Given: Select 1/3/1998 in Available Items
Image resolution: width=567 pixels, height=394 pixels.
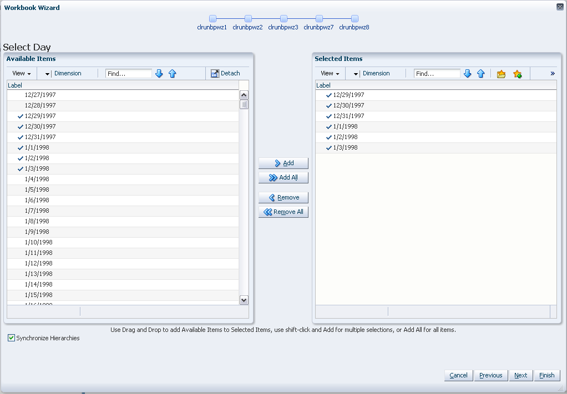Looking at the screenshot, I should [123, 168].
